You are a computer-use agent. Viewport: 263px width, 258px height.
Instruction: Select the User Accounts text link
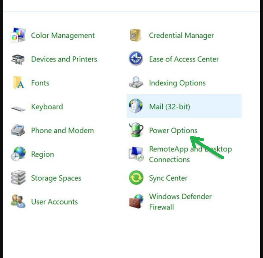(x=54, y=202)
